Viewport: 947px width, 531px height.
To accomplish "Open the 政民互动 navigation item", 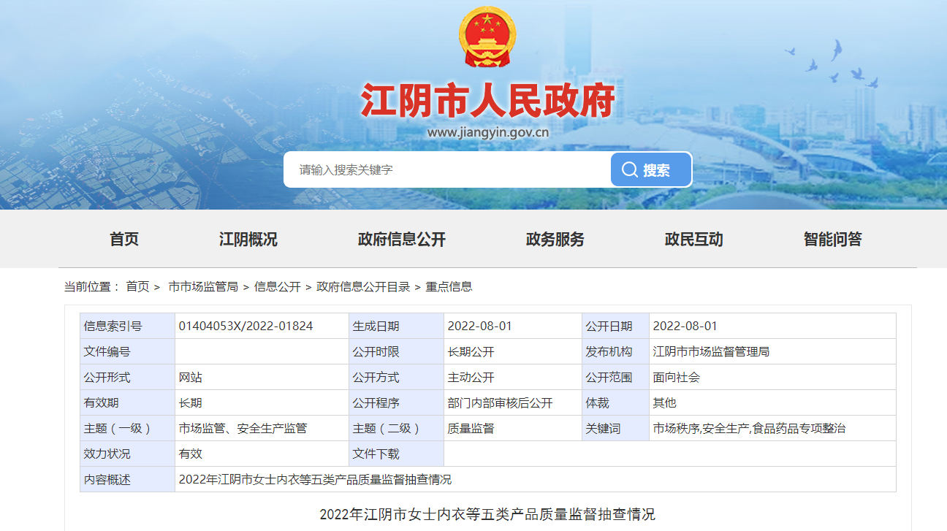I will point(693,239).
